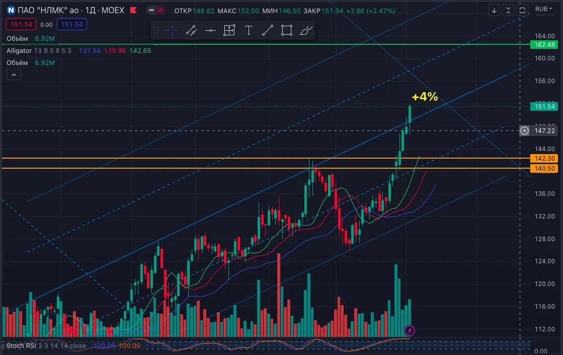Click the collapse-arrows button at top right
Image resolution: width=563 pixels, height=355 pixels.
click(x=508, y=11)
